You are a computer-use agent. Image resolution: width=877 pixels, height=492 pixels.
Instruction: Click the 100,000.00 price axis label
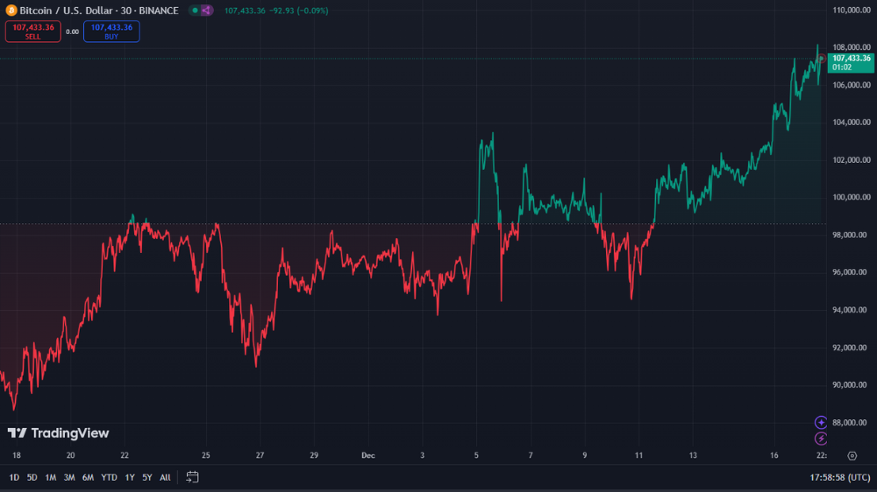click(852, 197)
